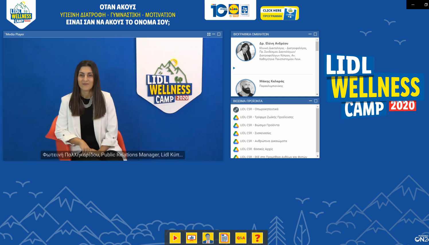
Task: Click the Media Player panel title
Action: [15, 34]
